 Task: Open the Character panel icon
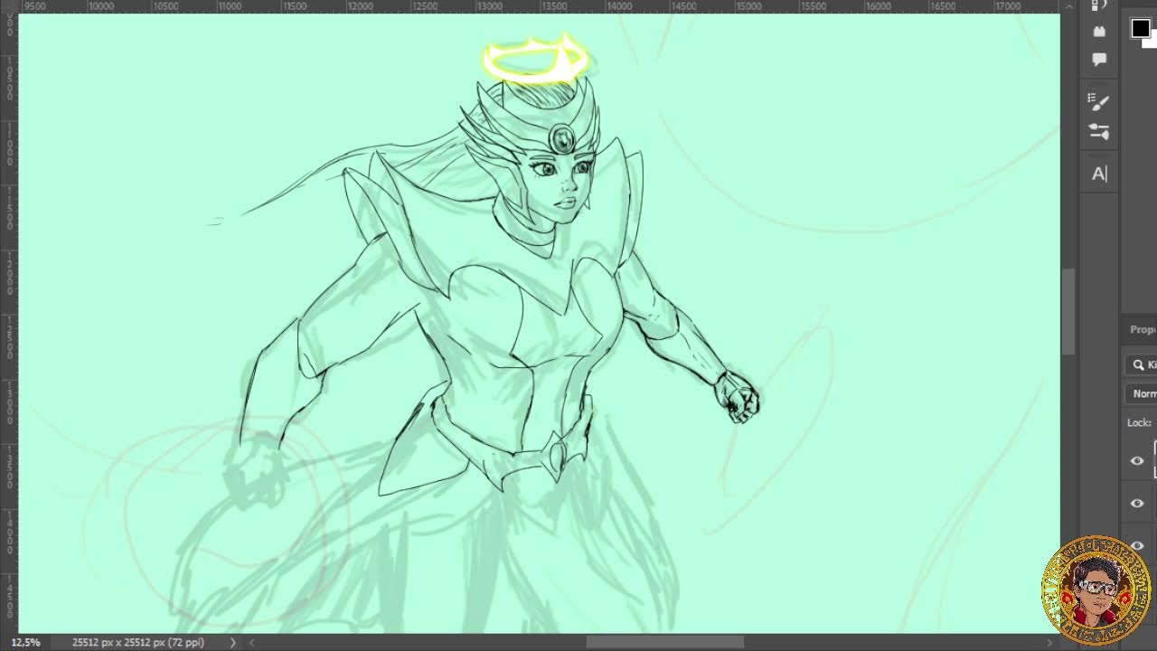click(1099, 174)
